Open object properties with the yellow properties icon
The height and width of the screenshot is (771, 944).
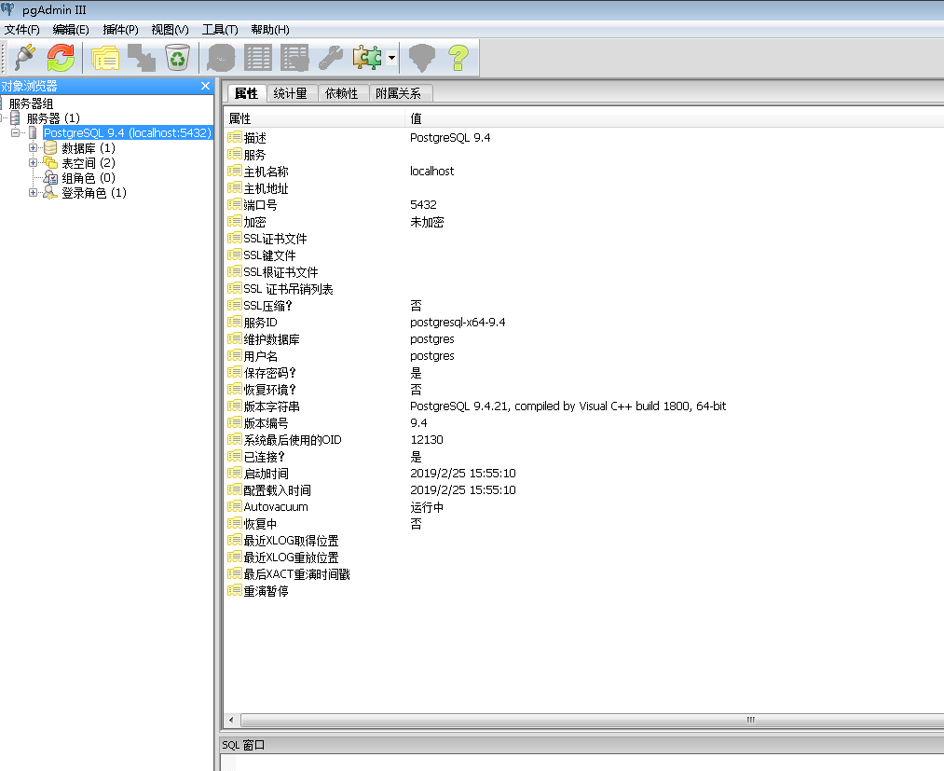click(x=104, y=58)
